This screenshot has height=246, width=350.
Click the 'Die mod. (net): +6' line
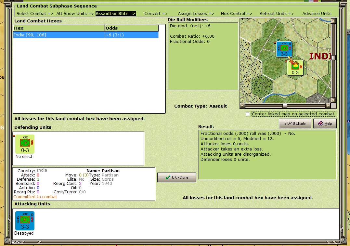tap(190, 26)
